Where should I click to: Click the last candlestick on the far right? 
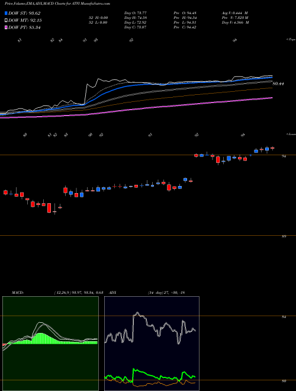(x=272, y=148)
